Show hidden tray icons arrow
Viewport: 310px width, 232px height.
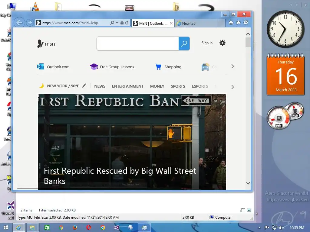click(x=259, y=228)
